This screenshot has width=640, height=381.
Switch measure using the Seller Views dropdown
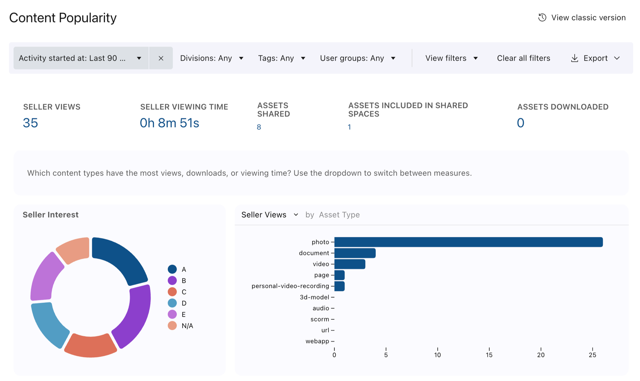270,215
